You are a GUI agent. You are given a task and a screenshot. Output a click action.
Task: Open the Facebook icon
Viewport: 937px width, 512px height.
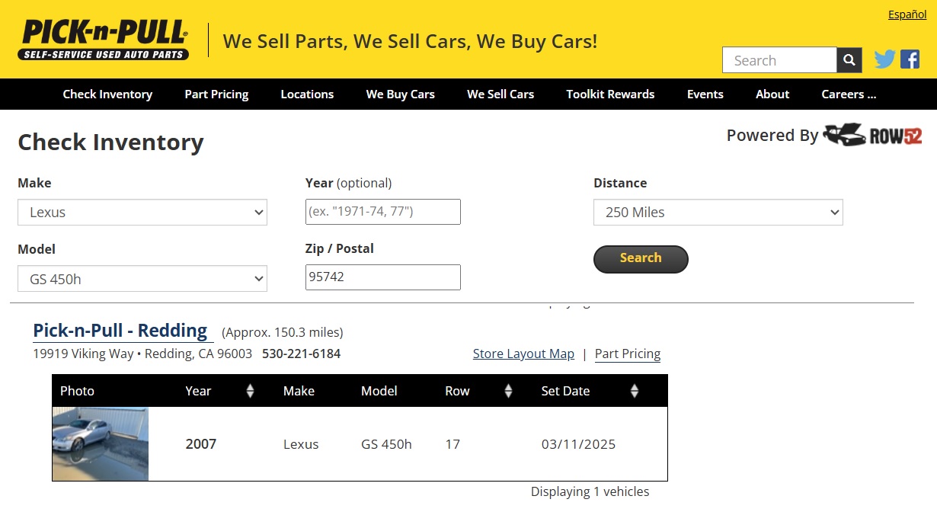tap(910, 59)
